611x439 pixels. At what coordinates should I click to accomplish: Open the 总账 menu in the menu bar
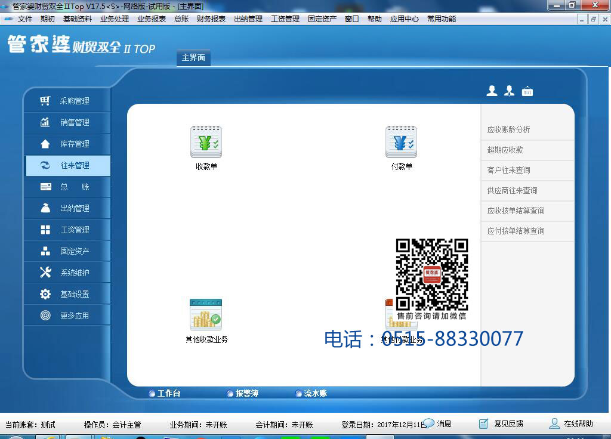click(181, 18)
